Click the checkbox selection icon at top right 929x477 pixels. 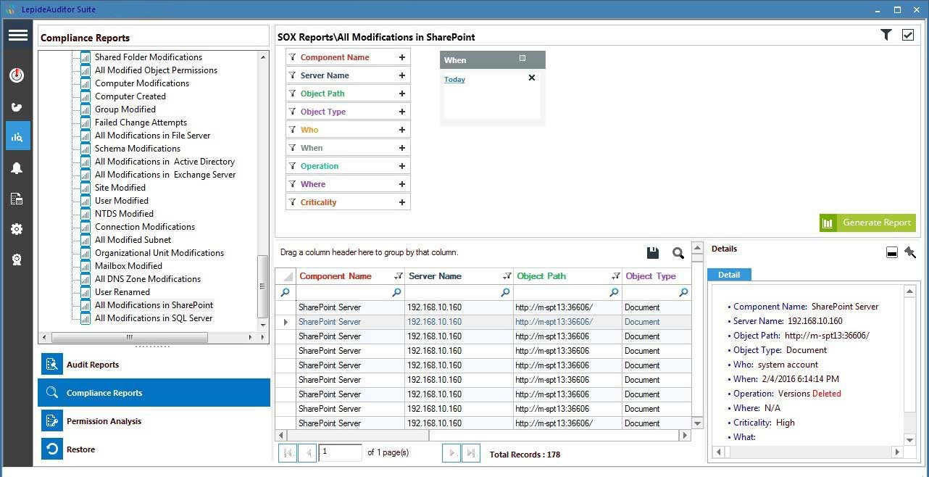click(x=907, y=34)
